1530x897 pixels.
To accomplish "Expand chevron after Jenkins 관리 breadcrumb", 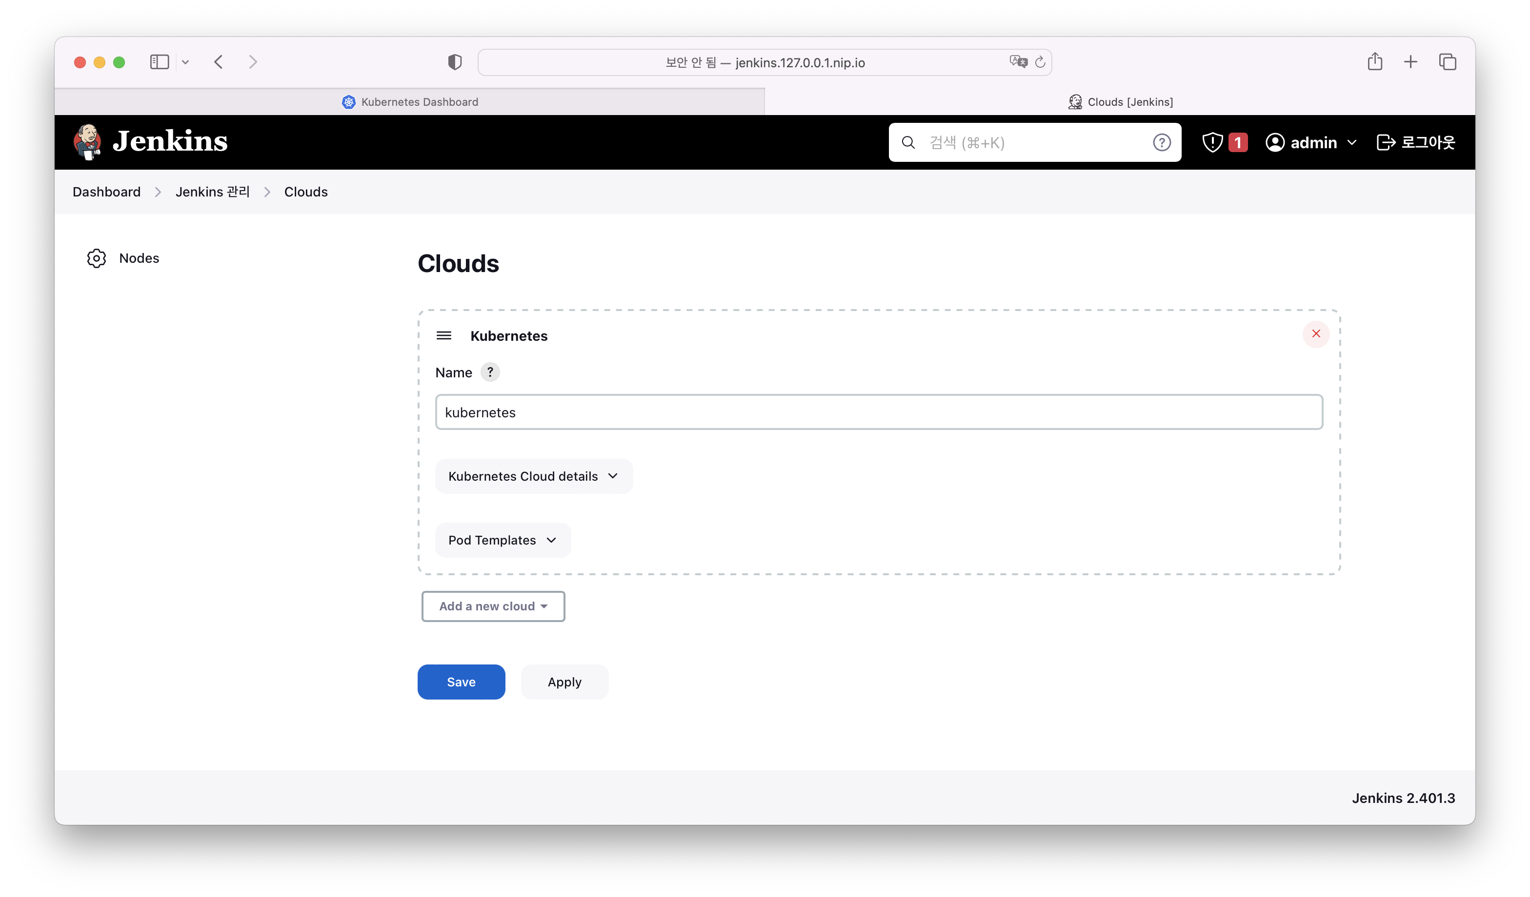I will click(267, 192).
